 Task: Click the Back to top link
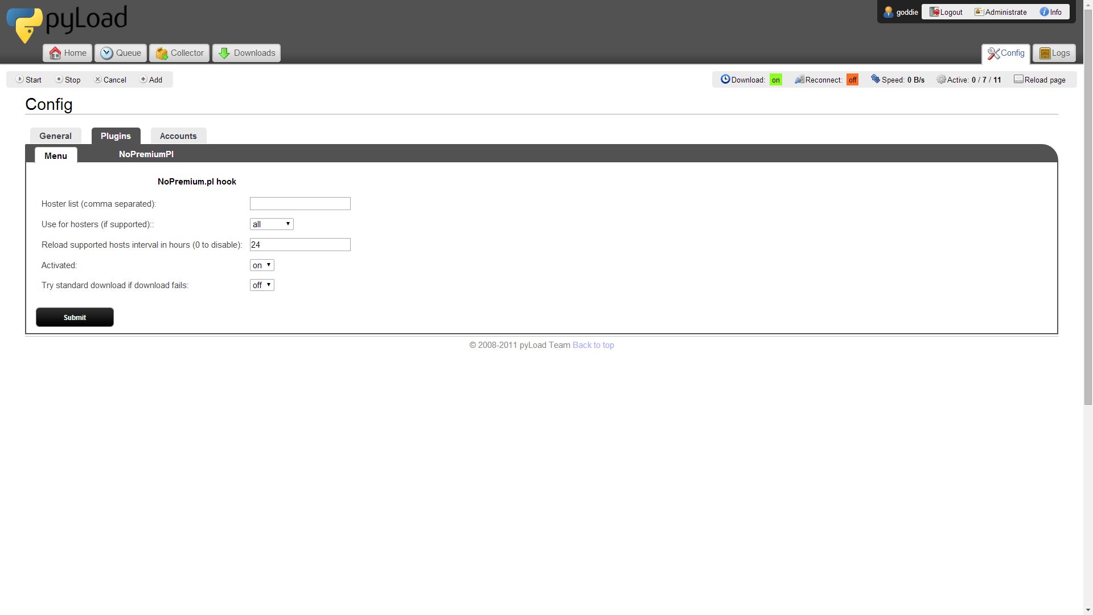594,345
